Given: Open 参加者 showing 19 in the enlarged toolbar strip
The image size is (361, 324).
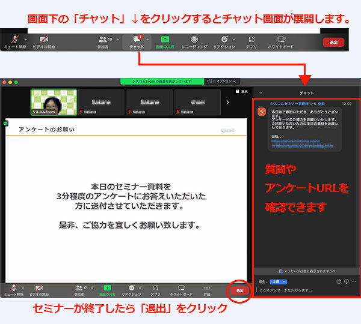Looking at the screenshot, I should (x=103, y=42).
